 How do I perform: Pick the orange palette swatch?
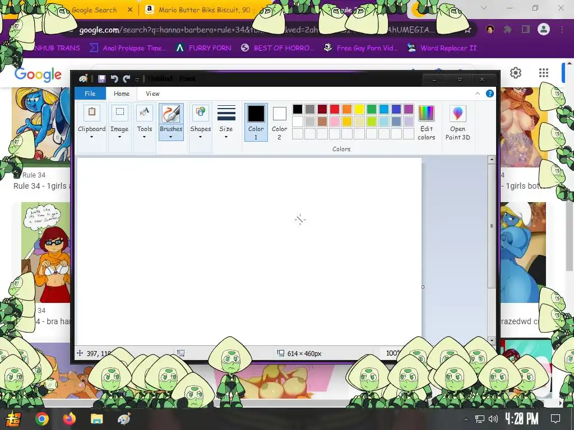(x=347, y=109)
